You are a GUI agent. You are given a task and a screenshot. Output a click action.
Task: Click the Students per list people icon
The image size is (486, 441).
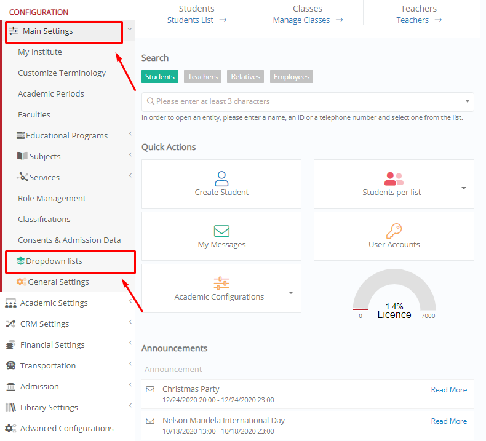(394, 179)
